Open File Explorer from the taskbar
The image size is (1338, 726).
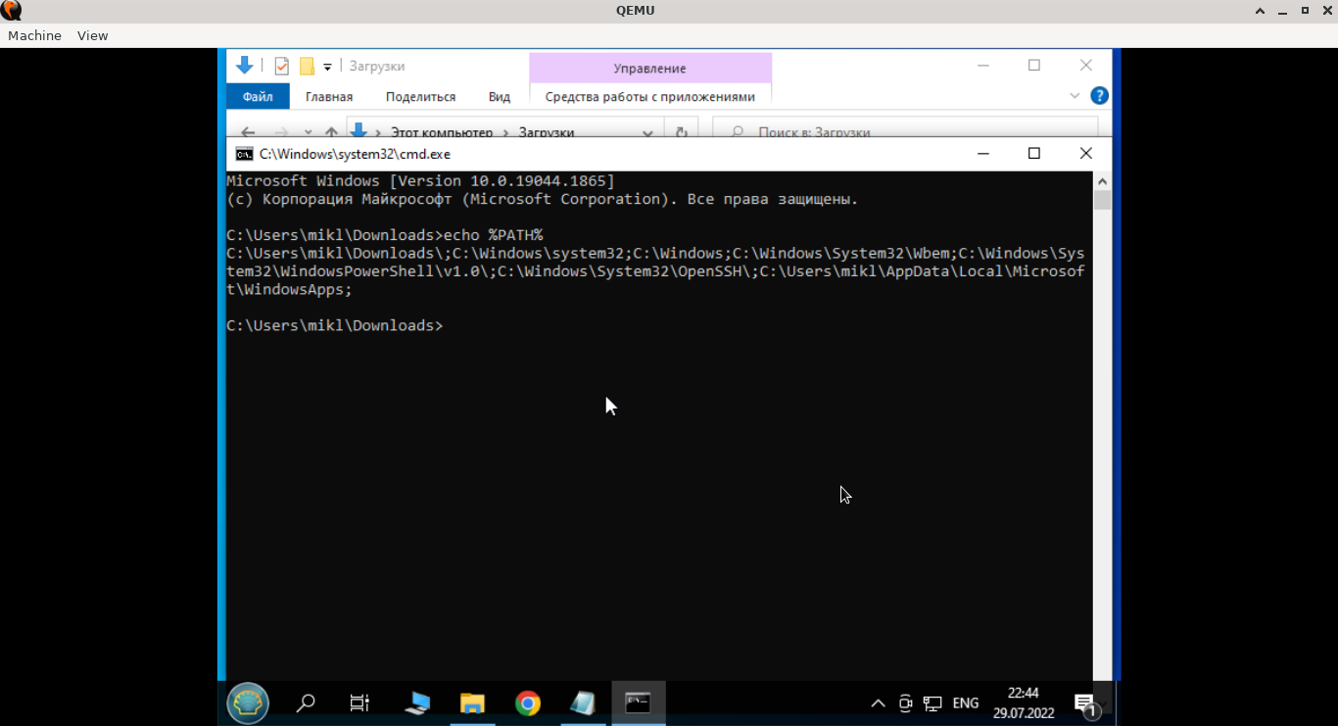pyautogui.click(x=473, y=702)
